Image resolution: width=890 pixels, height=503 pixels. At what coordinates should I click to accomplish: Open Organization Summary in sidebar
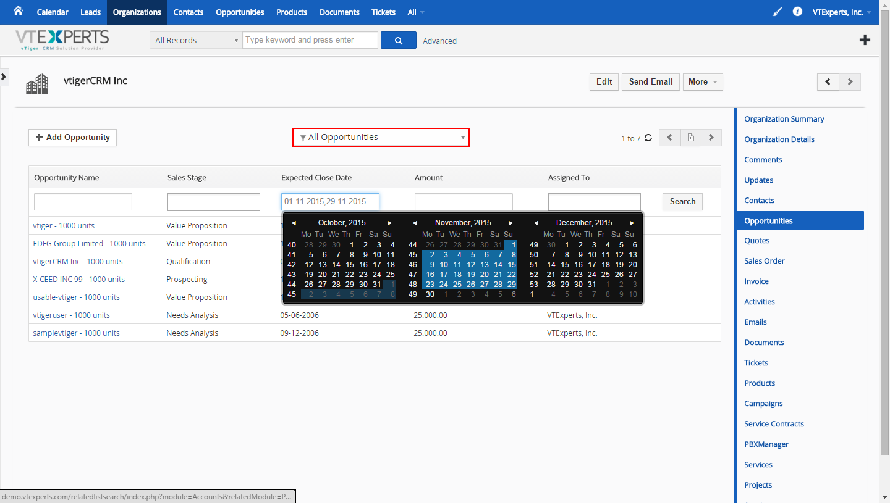(x=784, y=119)
